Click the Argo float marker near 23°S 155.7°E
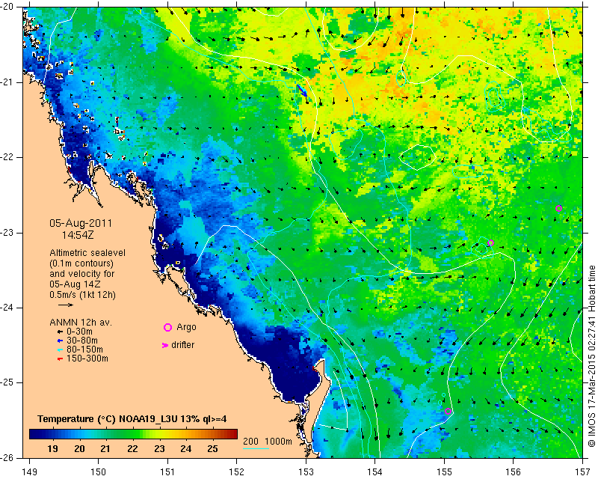The width and height of the screenshot is (598, 479). click(x=491, y=243)
